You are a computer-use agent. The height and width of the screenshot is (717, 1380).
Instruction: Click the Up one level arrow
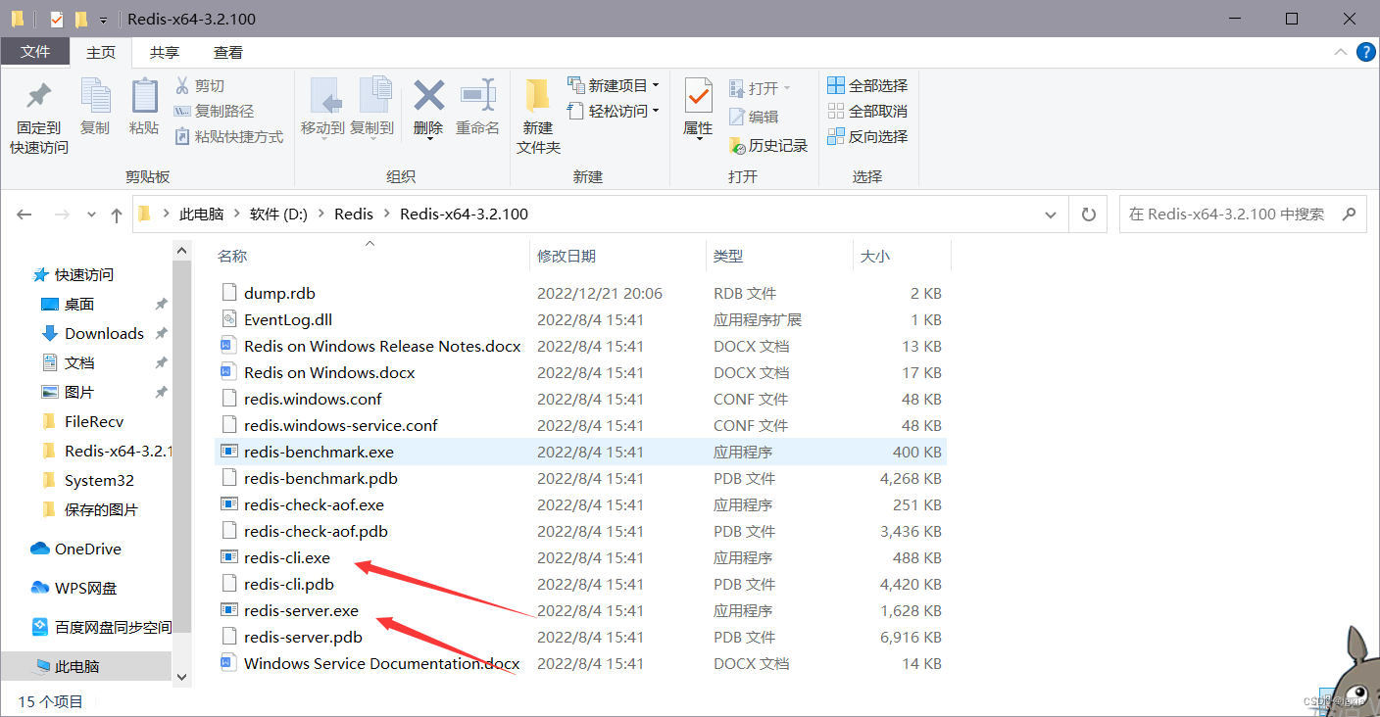point(117,214)
